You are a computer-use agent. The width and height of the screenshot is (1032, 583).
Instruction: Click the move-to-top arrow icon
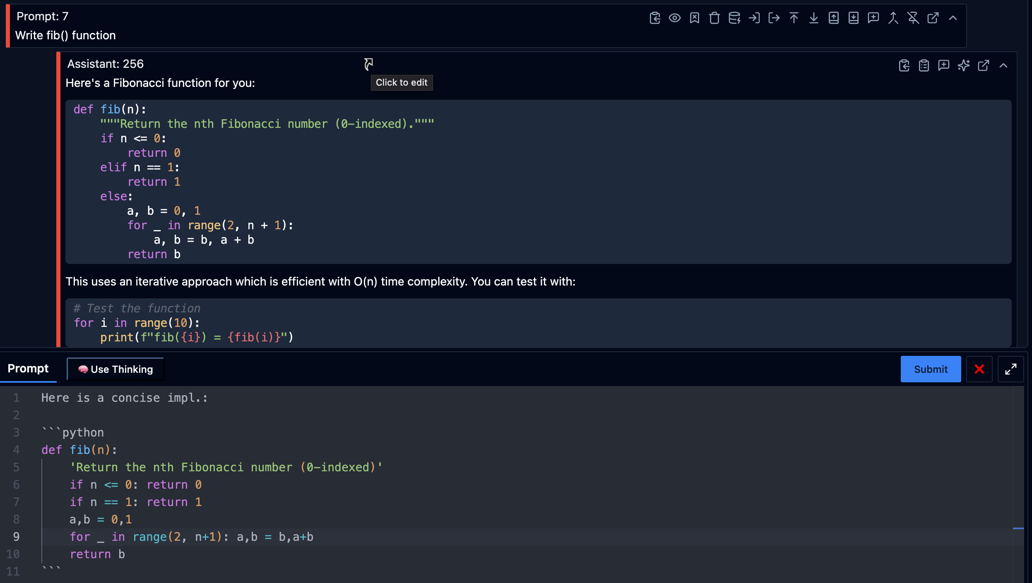pos(794,18)
